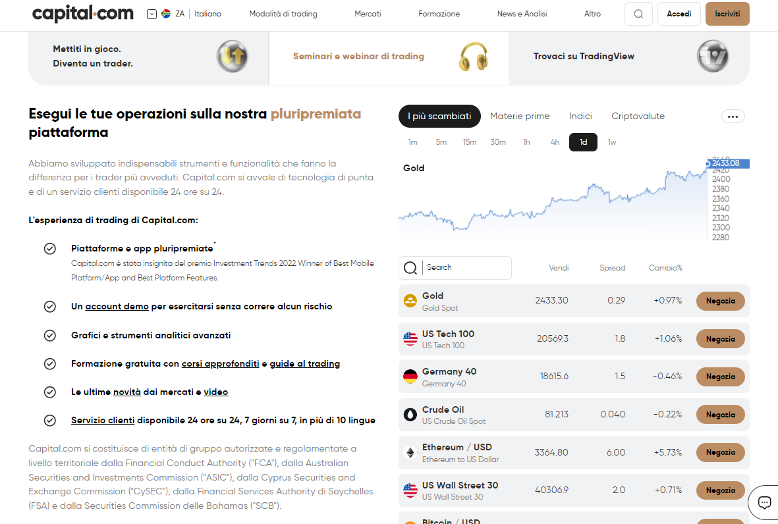Sort by the Cambio% column header

(665, 268)
